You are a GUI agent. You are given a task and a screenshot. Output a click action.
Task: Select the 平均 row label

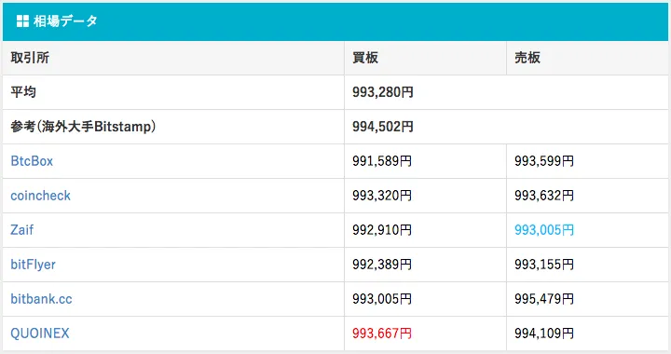[x=23, y=92]
